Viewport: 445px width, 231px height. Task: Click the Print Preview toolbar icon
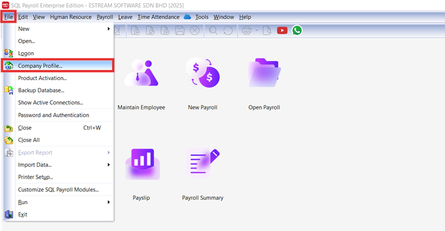click(267, 31)
